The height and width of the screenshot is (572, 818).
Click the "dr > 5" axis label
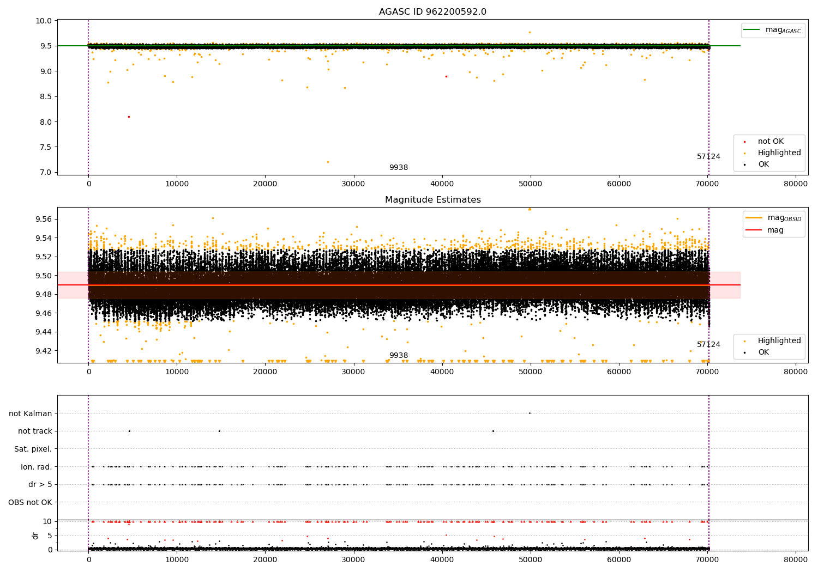coord(40,484)
